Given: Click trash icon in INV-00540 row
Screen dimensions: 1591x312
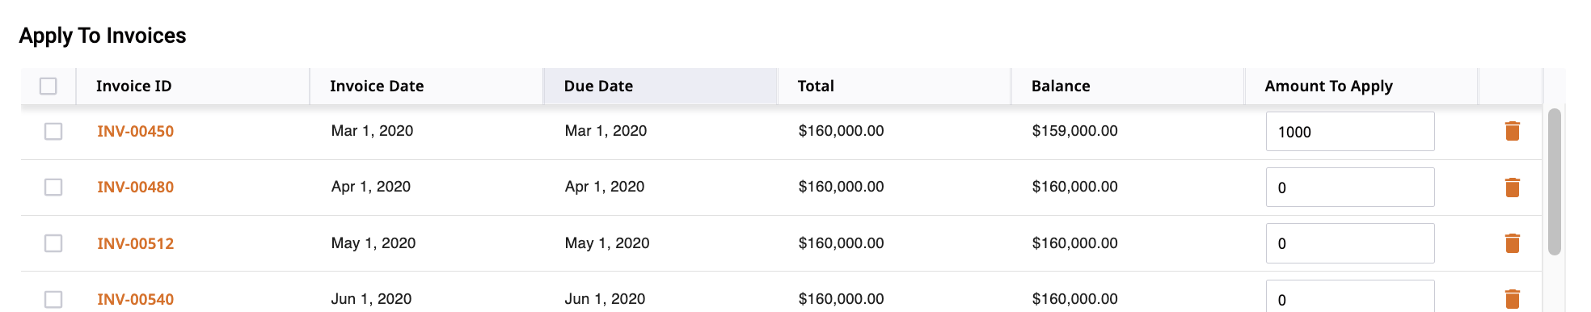Looking at the screenshot, I should (x=1513, y=299).
